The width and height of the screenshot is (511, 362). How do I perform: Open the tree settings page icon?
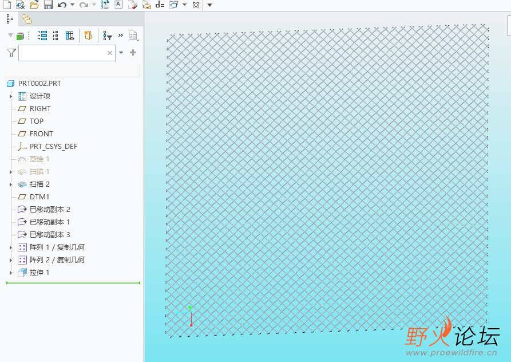(134, 36)
